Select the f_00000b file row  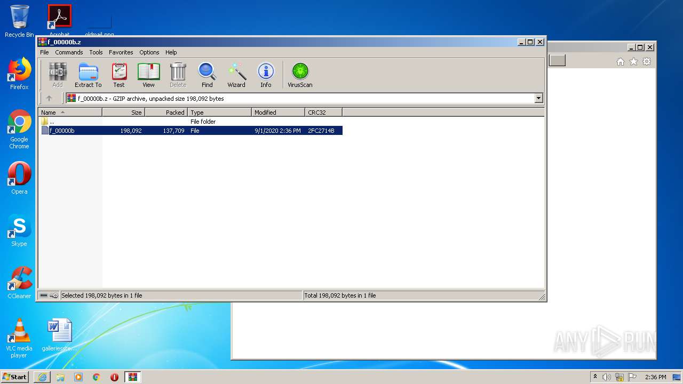(192, 131)
